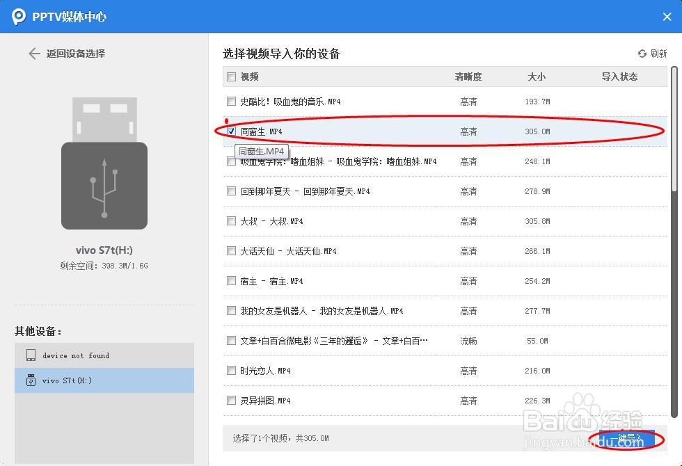Check the 大话天仙 checkbox
This screenshot has height=466, width=682.
coord(231,250)
